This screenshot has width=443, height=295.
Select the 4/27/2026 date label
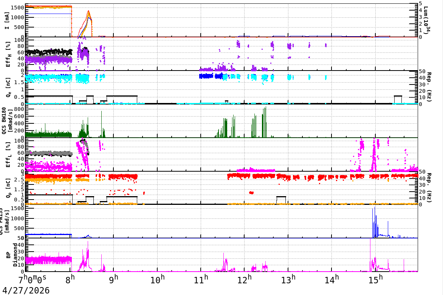pyautogui.click(x=26, y=290)
